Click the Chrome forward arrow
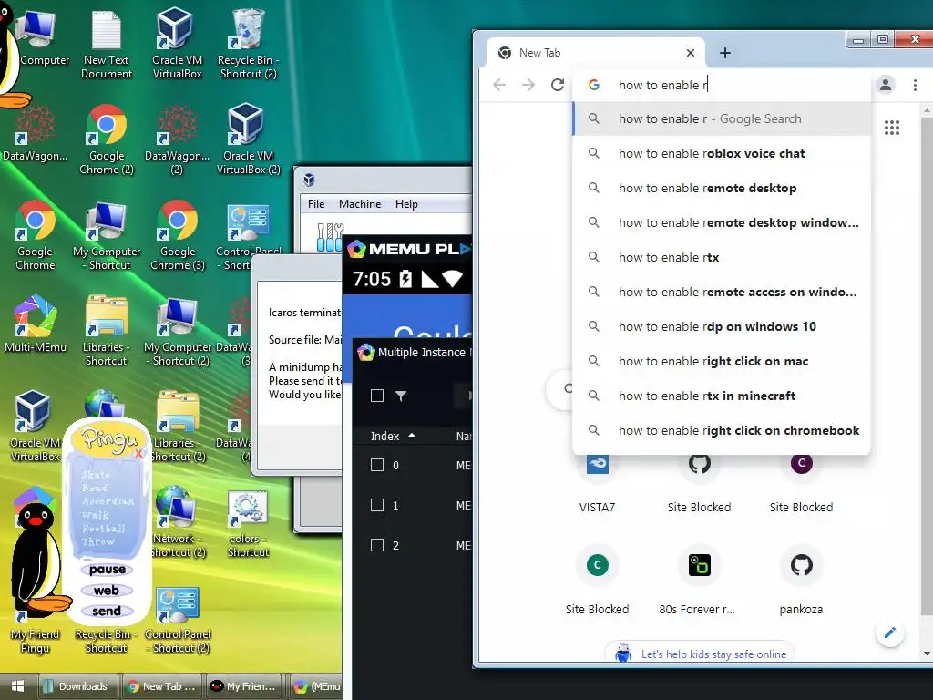Screen dimensions: 933x700 pos(528,85)
